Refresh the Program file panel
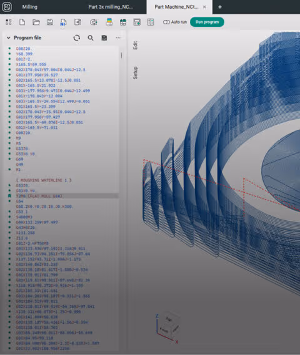Viewport: 300px width, 355px height. [77, 38]
